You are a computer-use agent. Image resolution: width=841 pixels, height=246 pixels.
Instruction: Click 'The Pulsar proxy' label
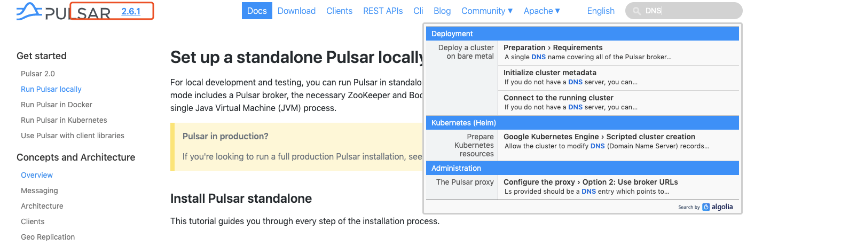click(465, 182)
